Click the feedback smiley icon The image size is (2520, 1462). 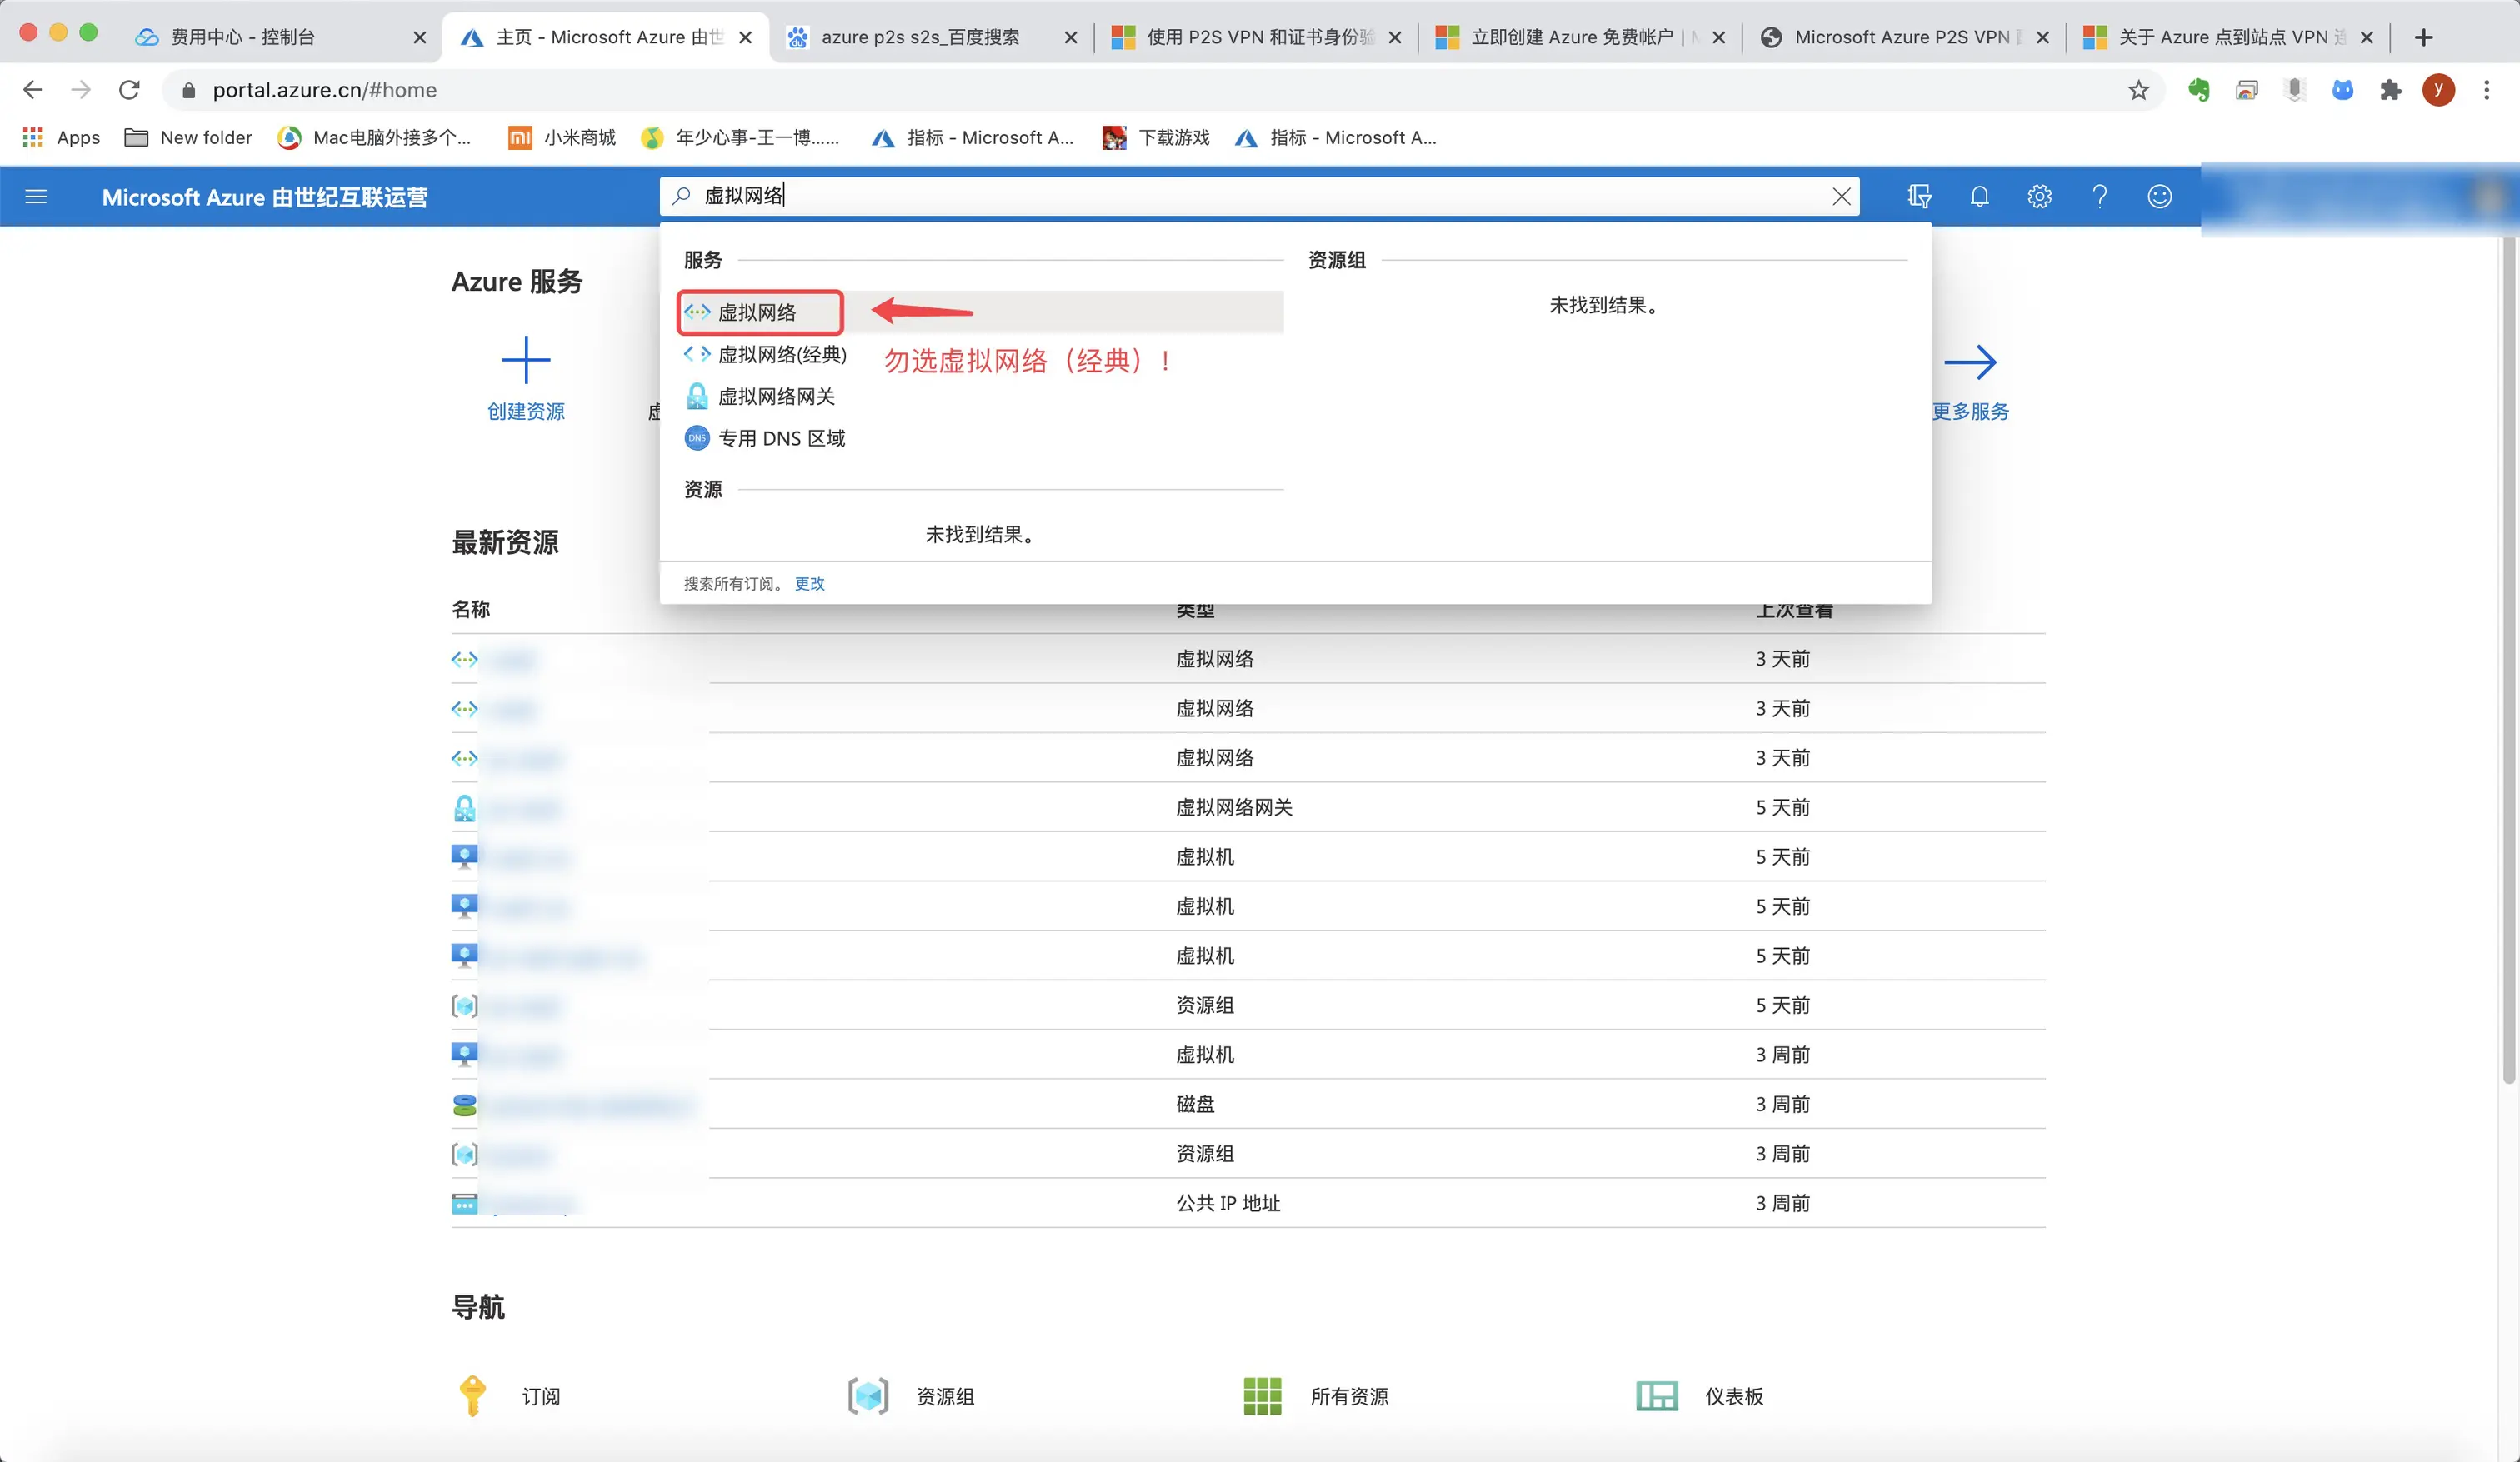2159,196
